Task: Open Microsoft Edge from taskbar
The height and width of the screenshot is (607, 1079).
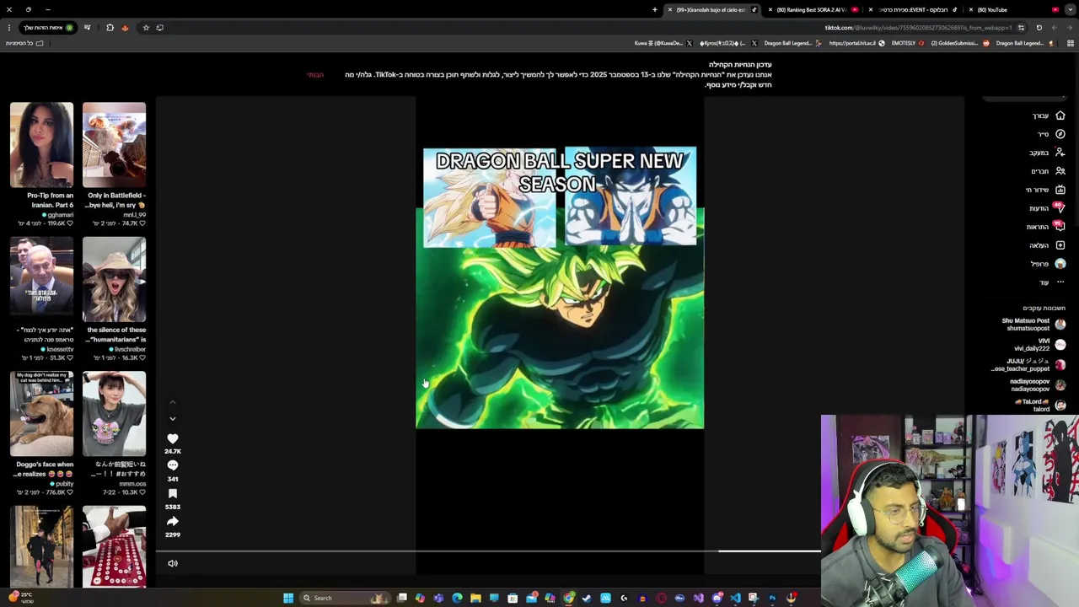Action: tap(457, 598)
